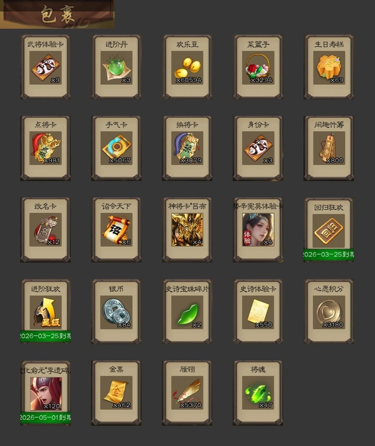The width and height of the screenshot is (375, 446).
Task: Click the 手气卡 blue arrow card
Action: pos(116,148)
